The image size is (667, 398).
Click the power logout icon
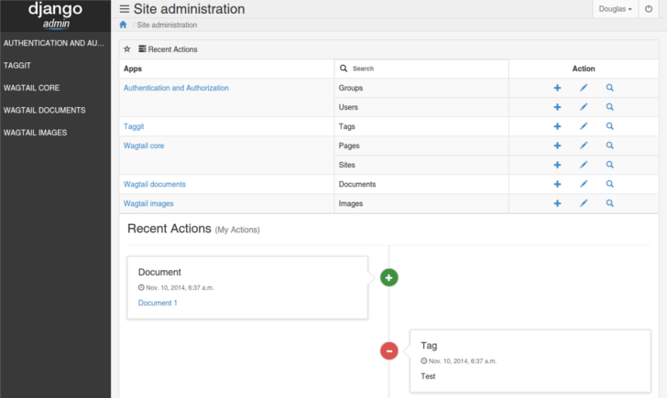point(649,9)
